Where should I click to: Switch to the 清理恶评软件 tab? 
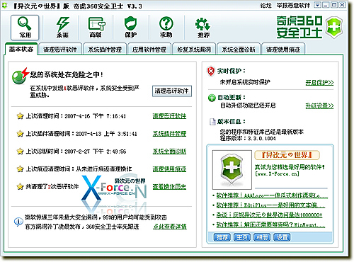(60, 50)
